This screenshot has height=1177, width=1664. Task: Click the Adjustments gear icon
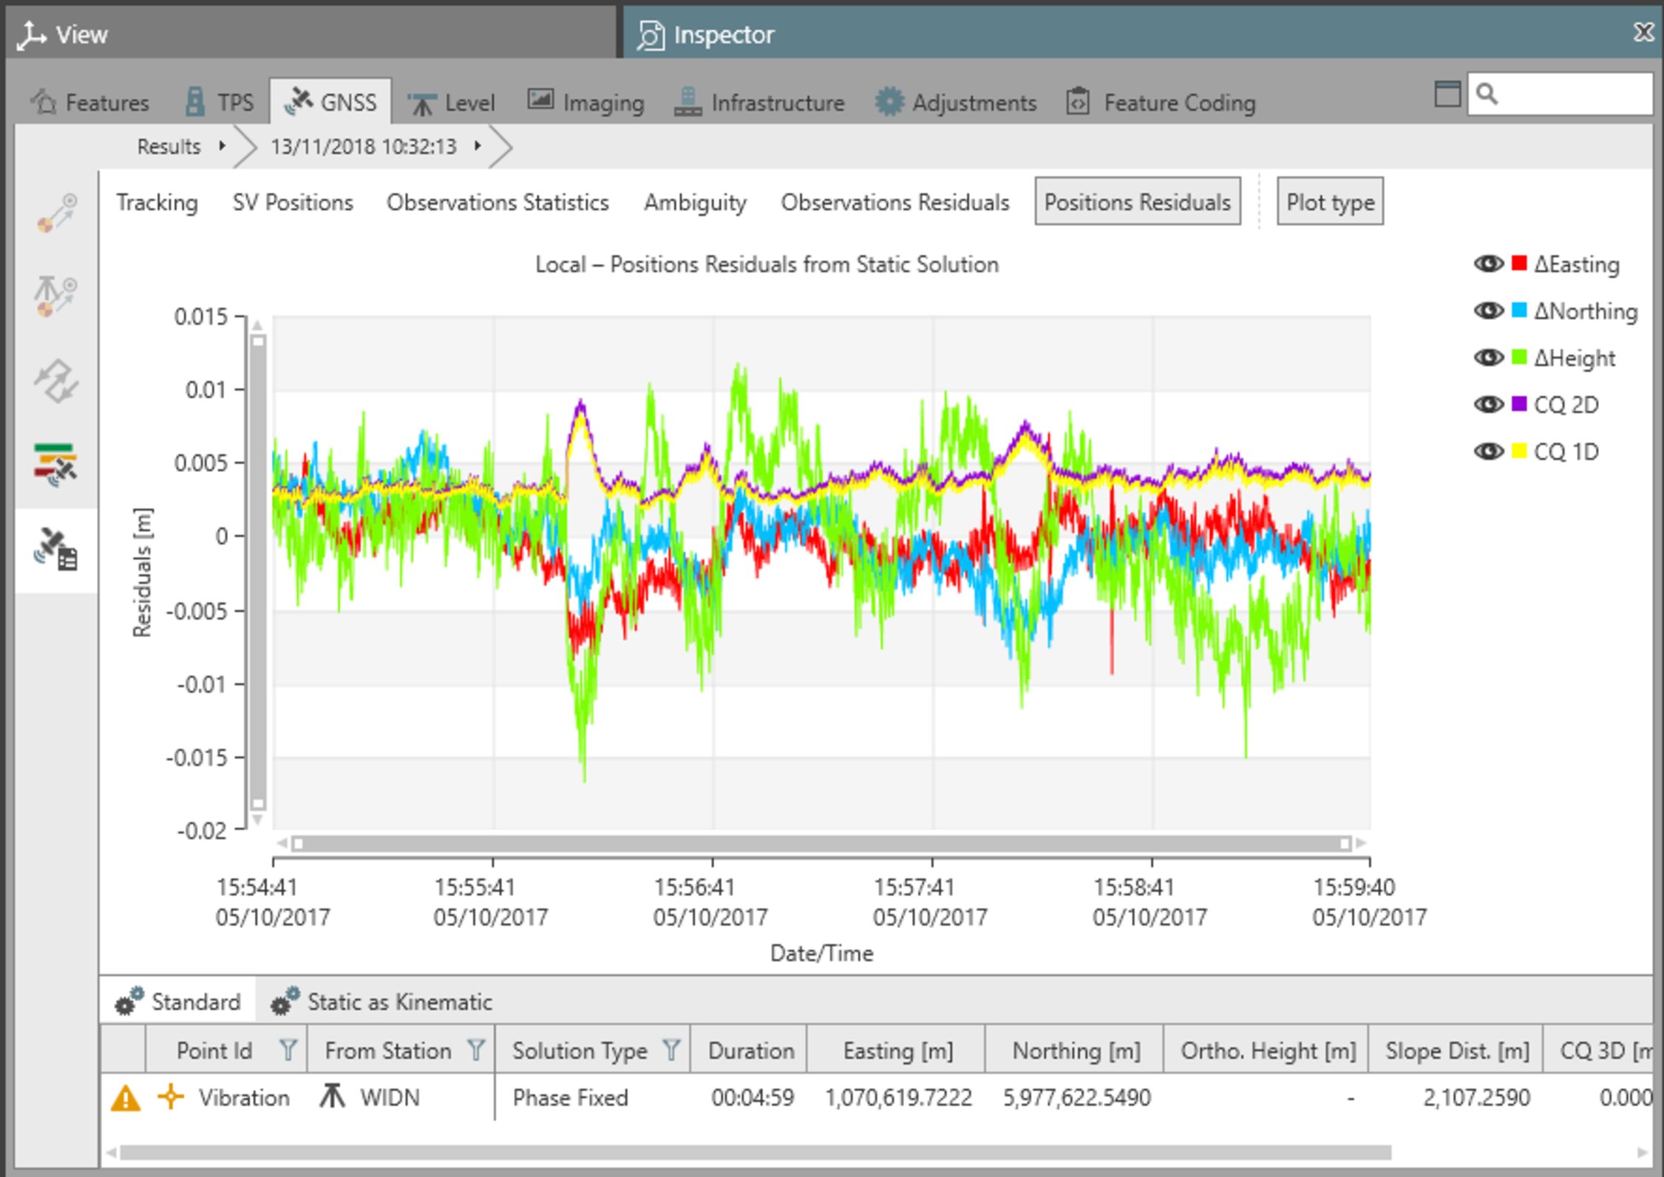[889, 101]
